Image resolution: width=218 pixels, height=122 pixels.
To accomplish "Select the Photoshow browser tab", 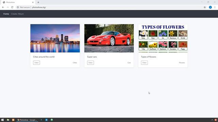I will coord(18,2).
